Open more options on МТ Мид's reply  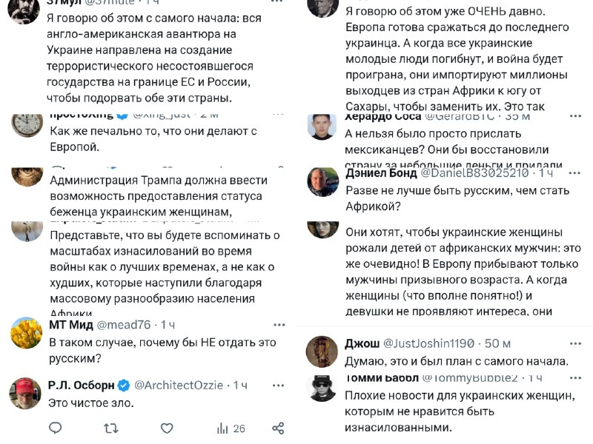(279, 324)
